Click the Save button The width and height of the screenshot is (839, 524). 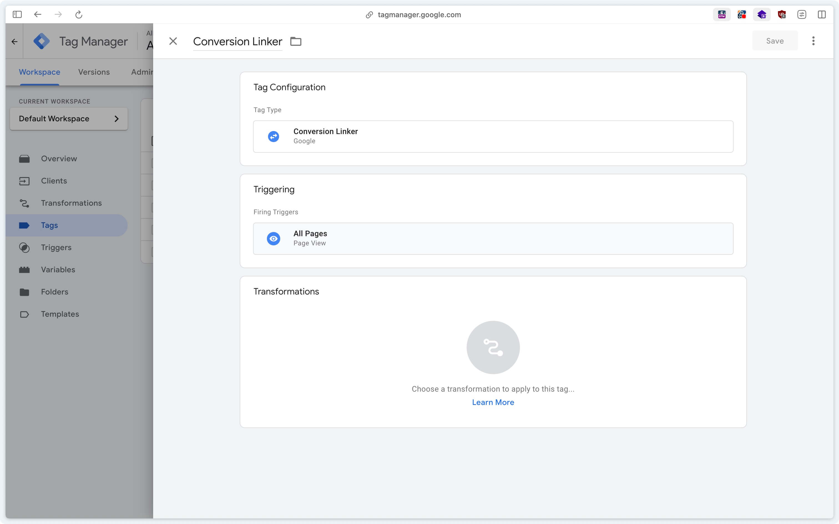(x=775, y=41)
